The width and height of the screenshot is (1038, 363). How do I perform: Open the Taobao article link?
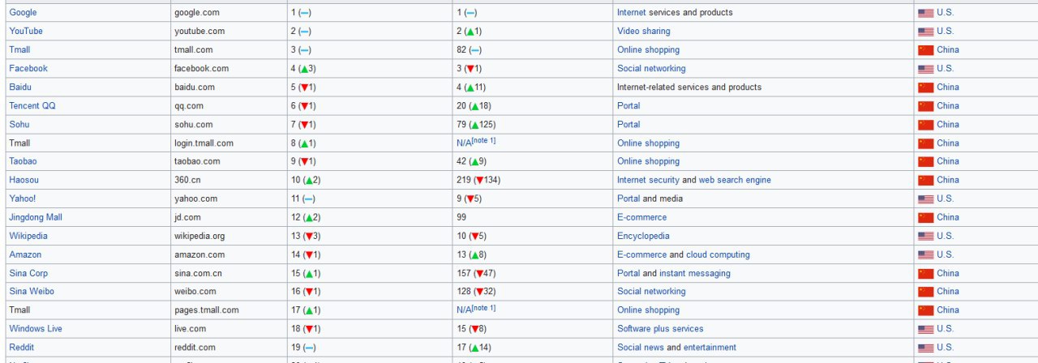coord(23,162)
